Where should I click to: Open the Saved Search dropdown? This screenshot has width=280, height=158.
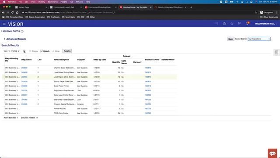[x=259, y=39]
